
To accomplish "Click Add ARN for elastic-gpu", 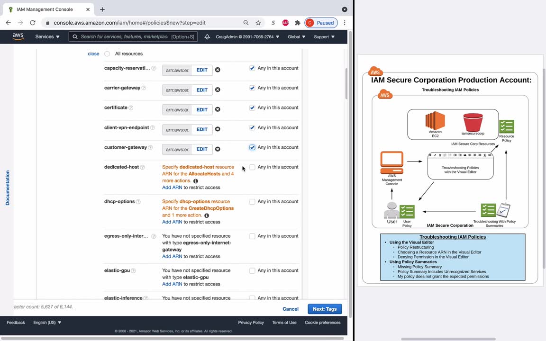I will [x=172, y=284].
